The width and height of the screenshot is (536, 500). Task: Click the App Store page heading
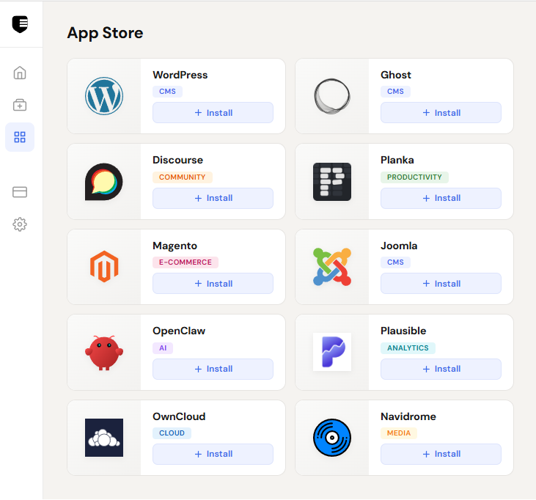pyautogui.click(x=106, y=33)
